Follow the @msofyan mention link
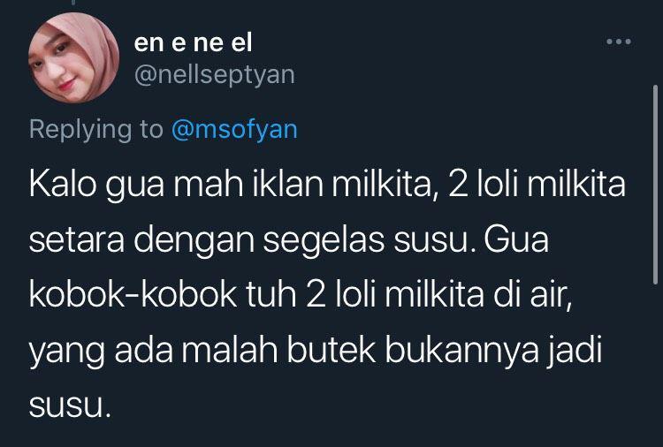 234,129
